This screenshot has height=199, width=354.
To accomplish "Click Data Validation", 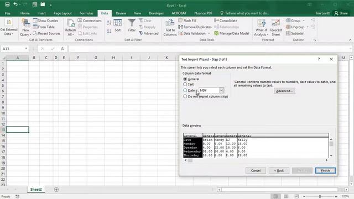I will (x=192, y=33).
